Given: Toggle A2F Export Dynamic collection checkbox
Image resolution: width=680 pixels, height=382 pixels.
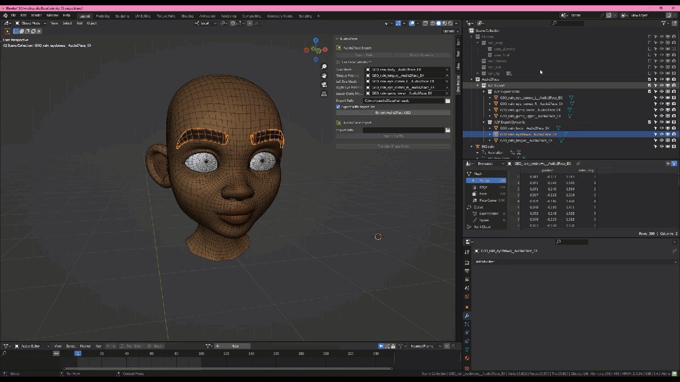Looking at the screenshot, I should click(x=649, y=122).
